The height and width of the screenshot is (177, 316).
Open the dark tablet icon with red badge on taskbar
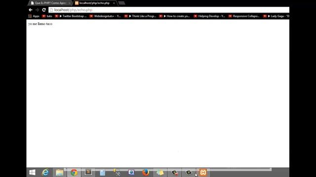174,173
